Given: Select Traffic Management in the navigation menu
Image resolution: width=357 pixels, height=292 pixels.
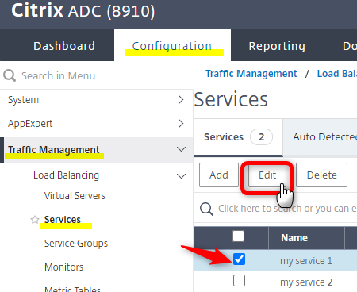Looking at the screenshot, I should point(54,150).
